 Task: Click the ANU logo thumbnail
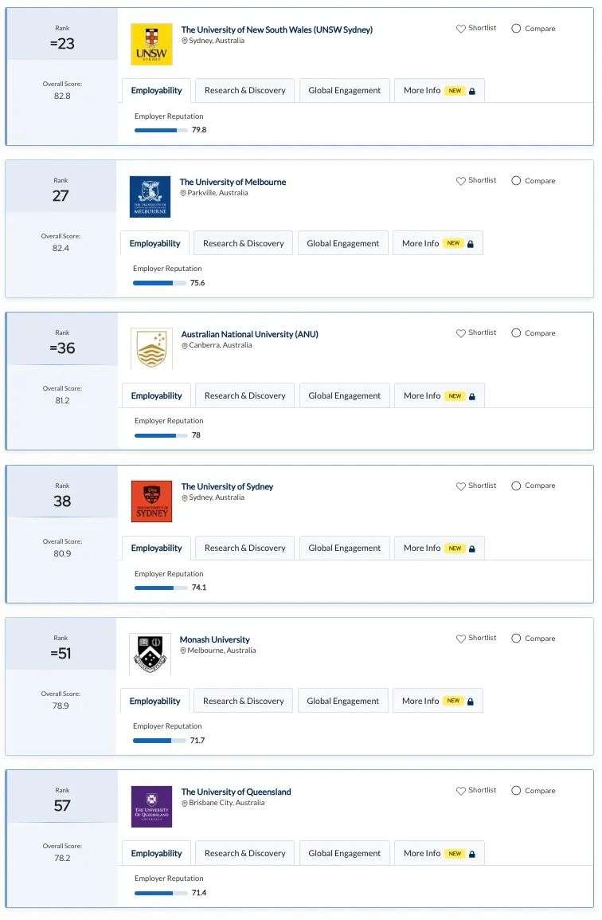click(151, 348)
